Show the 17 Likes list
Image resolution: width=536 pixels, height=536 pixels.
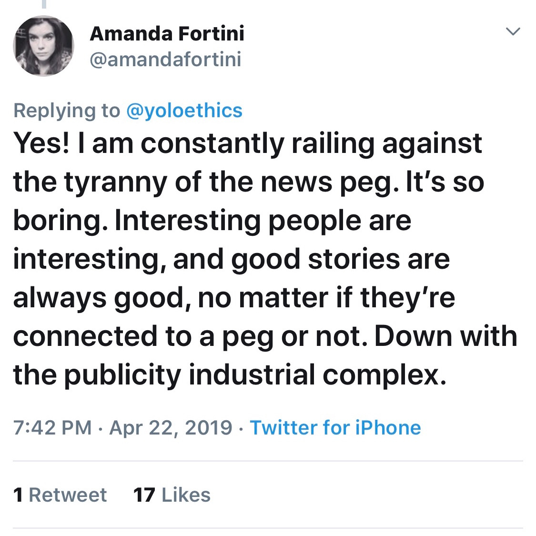(172, 495)
